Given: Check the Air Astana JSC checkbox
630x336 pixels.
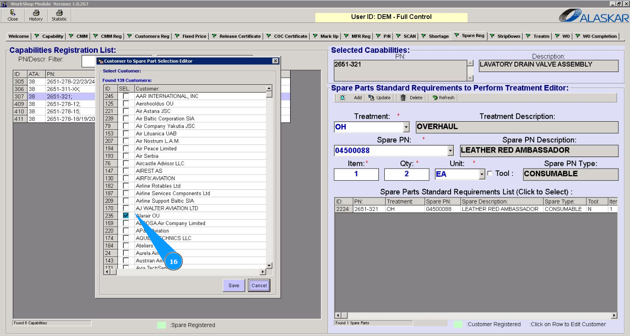Looking at the screenshot, I should (126, 111).
